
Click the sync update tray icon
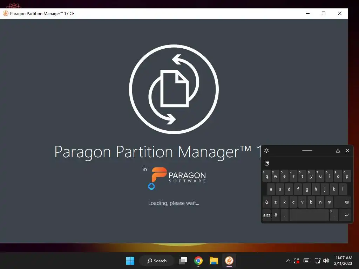[297, 261]
